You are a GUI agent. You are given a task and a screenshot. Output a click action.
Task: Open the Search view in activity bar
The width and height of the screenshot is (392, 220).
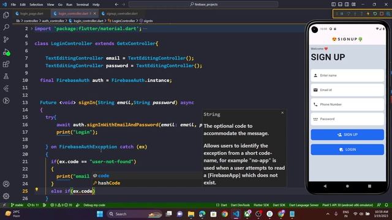coord(6,27)
